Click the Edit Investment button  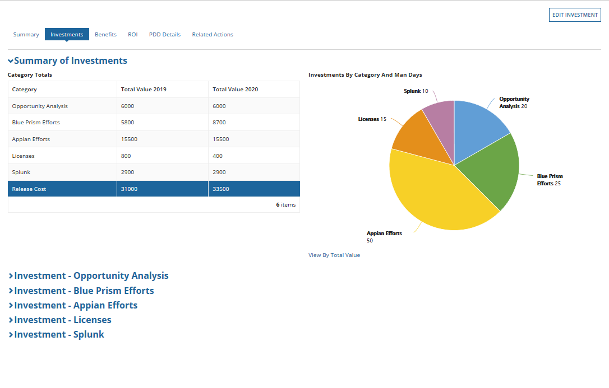coord(575,15)
